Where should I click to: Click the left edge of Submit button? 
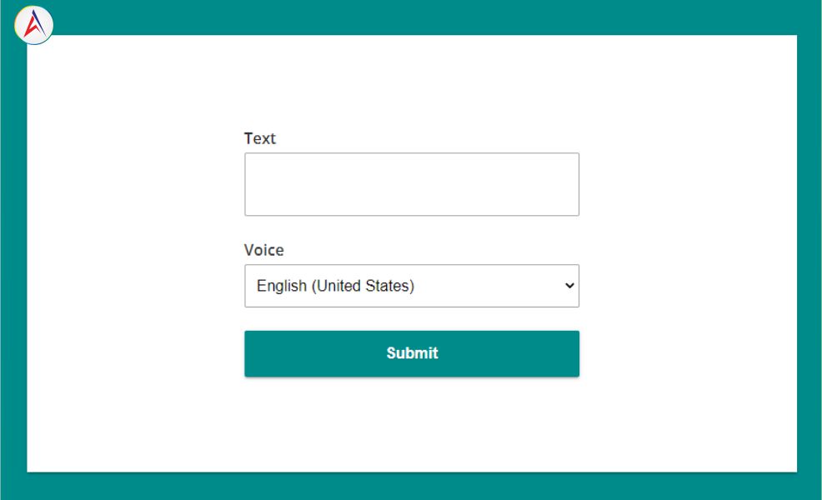252,353
